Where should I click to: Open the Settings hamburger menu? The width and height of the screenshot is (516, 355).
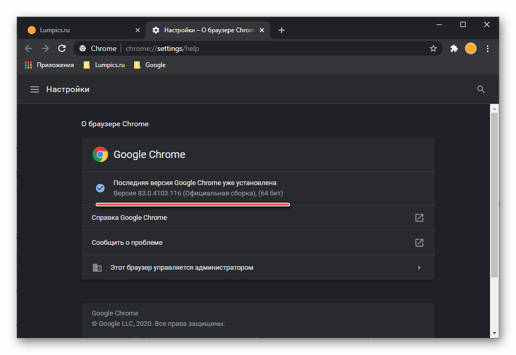35,89
